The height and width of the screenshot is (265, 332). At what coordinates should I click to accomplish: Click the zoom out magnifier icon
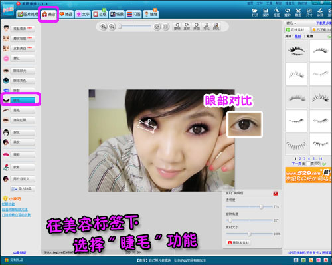[x=112, y=27]
